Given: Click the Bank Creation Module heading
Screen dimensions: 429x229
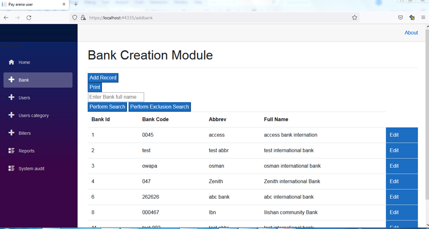Looking at the screenshot, I should pos(150,55).
